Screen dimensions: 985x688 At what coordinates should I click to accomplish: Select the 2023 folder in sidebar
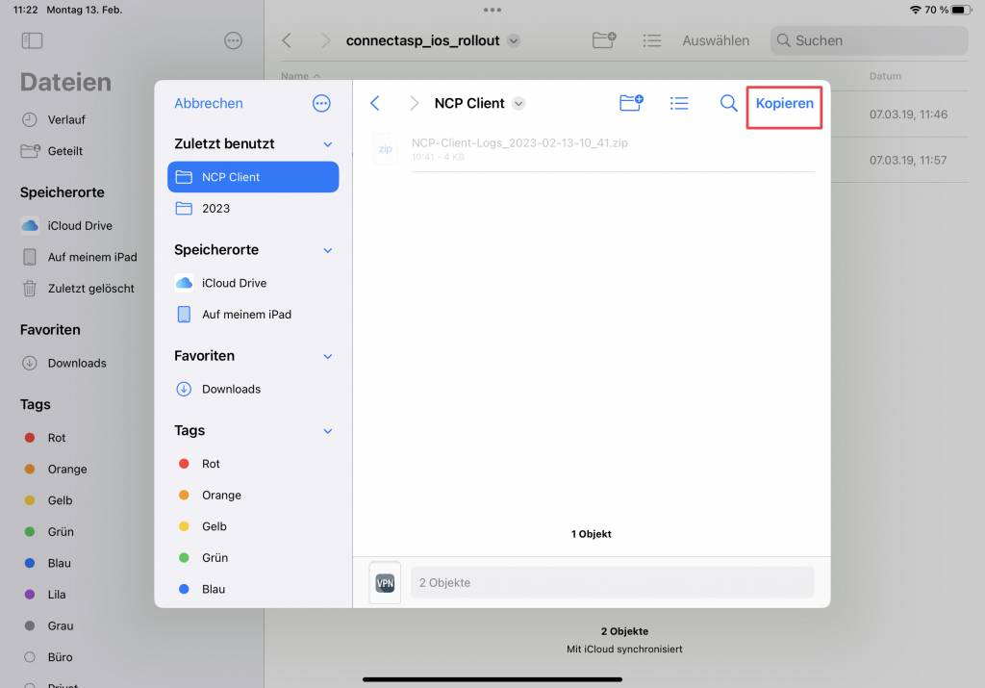tap(215, 208)
